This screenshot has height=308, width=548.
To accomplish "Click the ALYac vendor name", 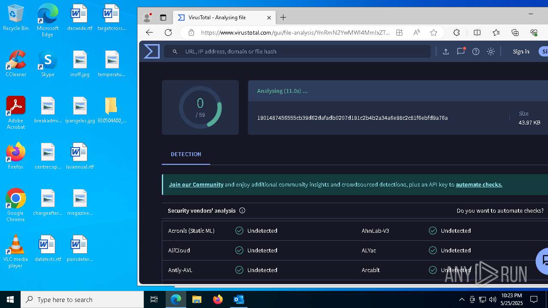I will click(x=369, y=250).
